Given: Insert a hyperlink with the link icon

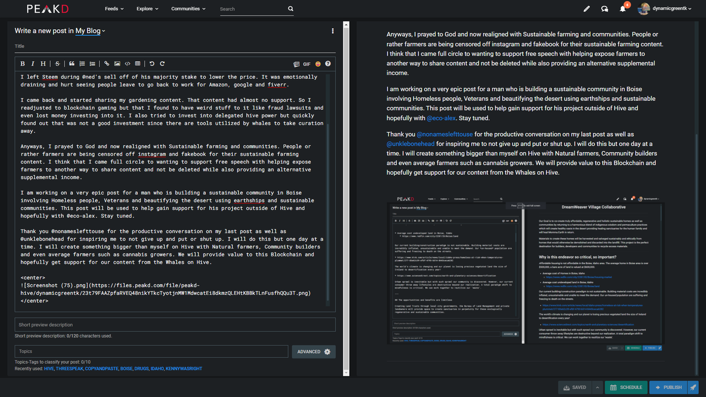Looking at the screenshot, I should tap(107, 64).
